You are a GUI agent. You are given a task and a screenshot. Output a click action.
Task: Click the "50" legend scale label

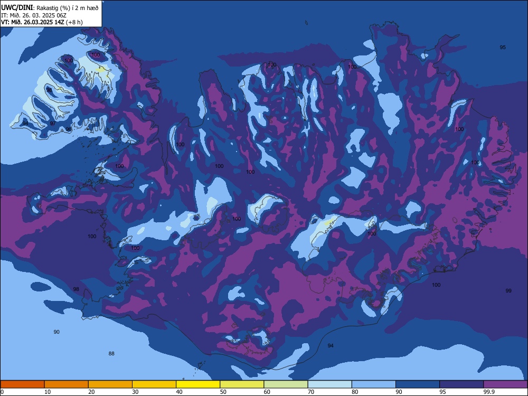click(x=223, y=392)
